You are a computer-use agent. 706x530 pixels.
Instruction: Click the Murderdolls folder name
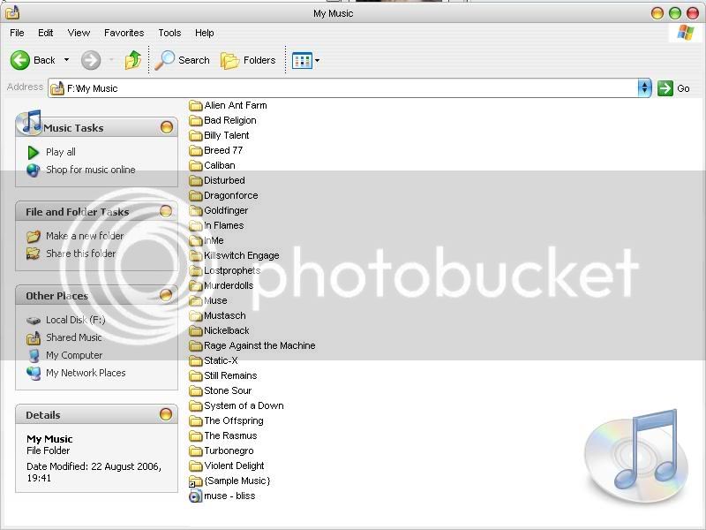tap(229, 285)
